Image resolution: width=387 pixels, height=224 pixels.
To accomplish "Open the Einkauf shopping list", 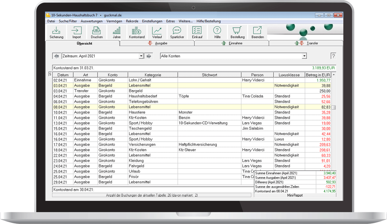I will [x=197, y=32].
